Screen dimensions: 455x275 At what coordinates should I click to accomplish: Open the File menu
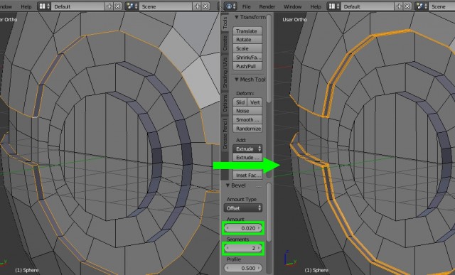tap(246, 6)
